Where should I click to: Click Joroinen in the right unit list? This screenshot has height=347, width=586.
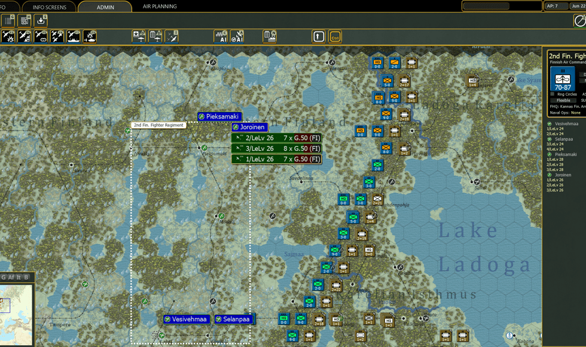point(563,175)
